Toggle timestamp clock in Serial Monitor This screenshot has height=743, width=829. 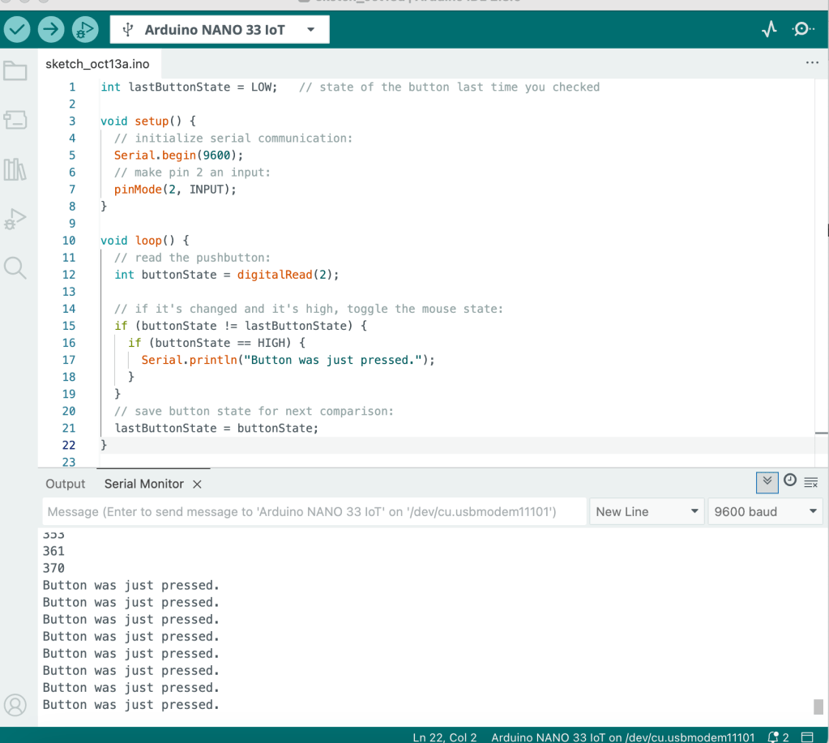(790, 481)
